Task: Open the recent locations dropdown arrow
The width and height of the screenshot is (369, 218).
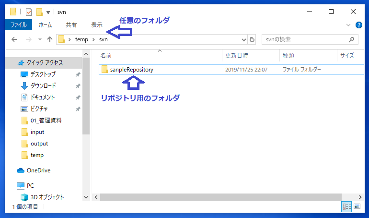Action: click(40, 39)
